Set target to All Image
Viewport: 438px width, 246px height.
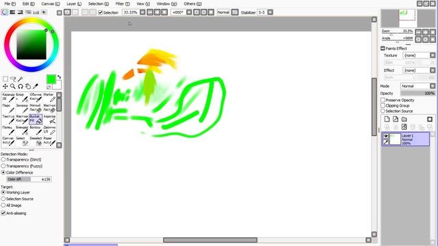coord(3,205)
